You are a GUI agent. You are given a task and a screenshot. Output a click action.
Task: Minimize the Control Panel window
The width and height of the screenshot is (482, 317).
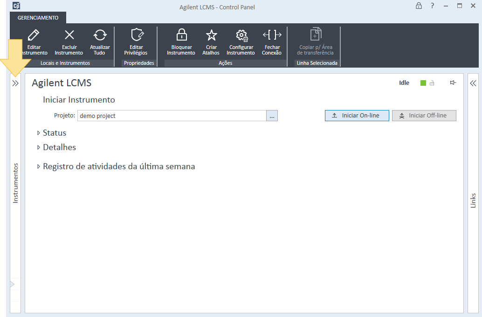pyautogui.click(x=446, y=6)
